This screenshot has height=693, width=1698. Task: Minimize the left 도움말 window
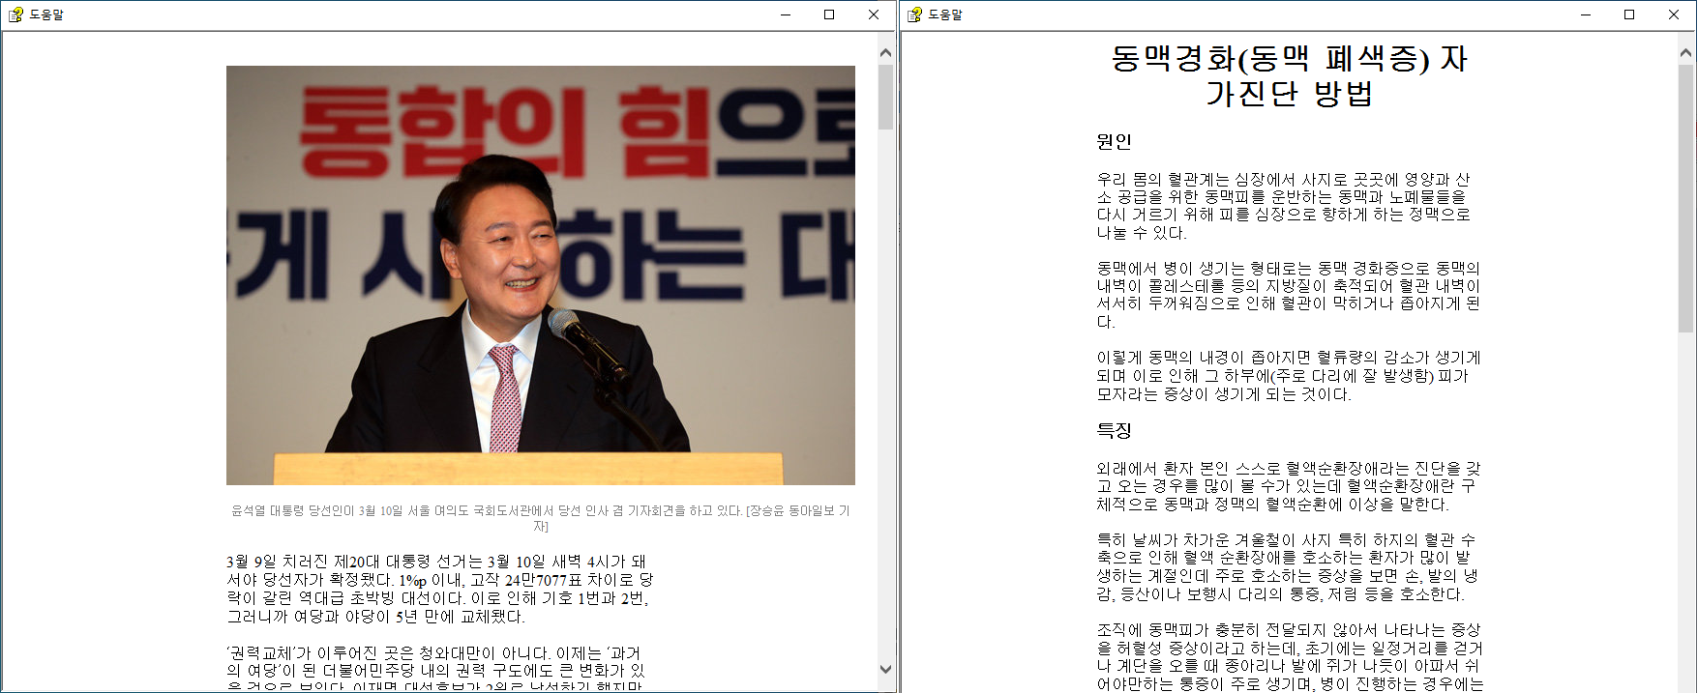pos(786,14)
